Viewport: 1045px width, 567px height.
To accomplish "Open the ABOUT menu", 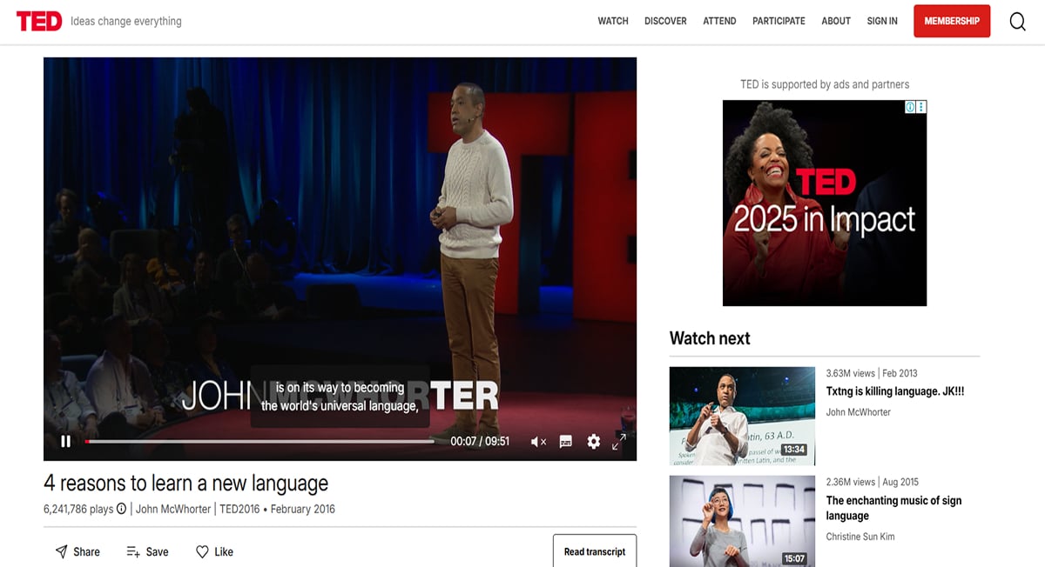I will point(836,21).
